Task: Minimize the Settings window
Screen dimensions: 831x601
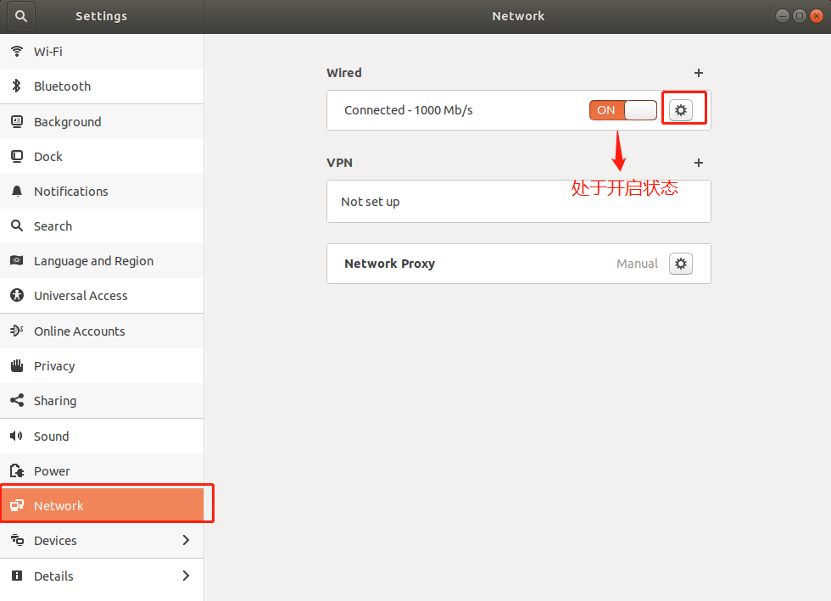Action: (x=782, y=16)
